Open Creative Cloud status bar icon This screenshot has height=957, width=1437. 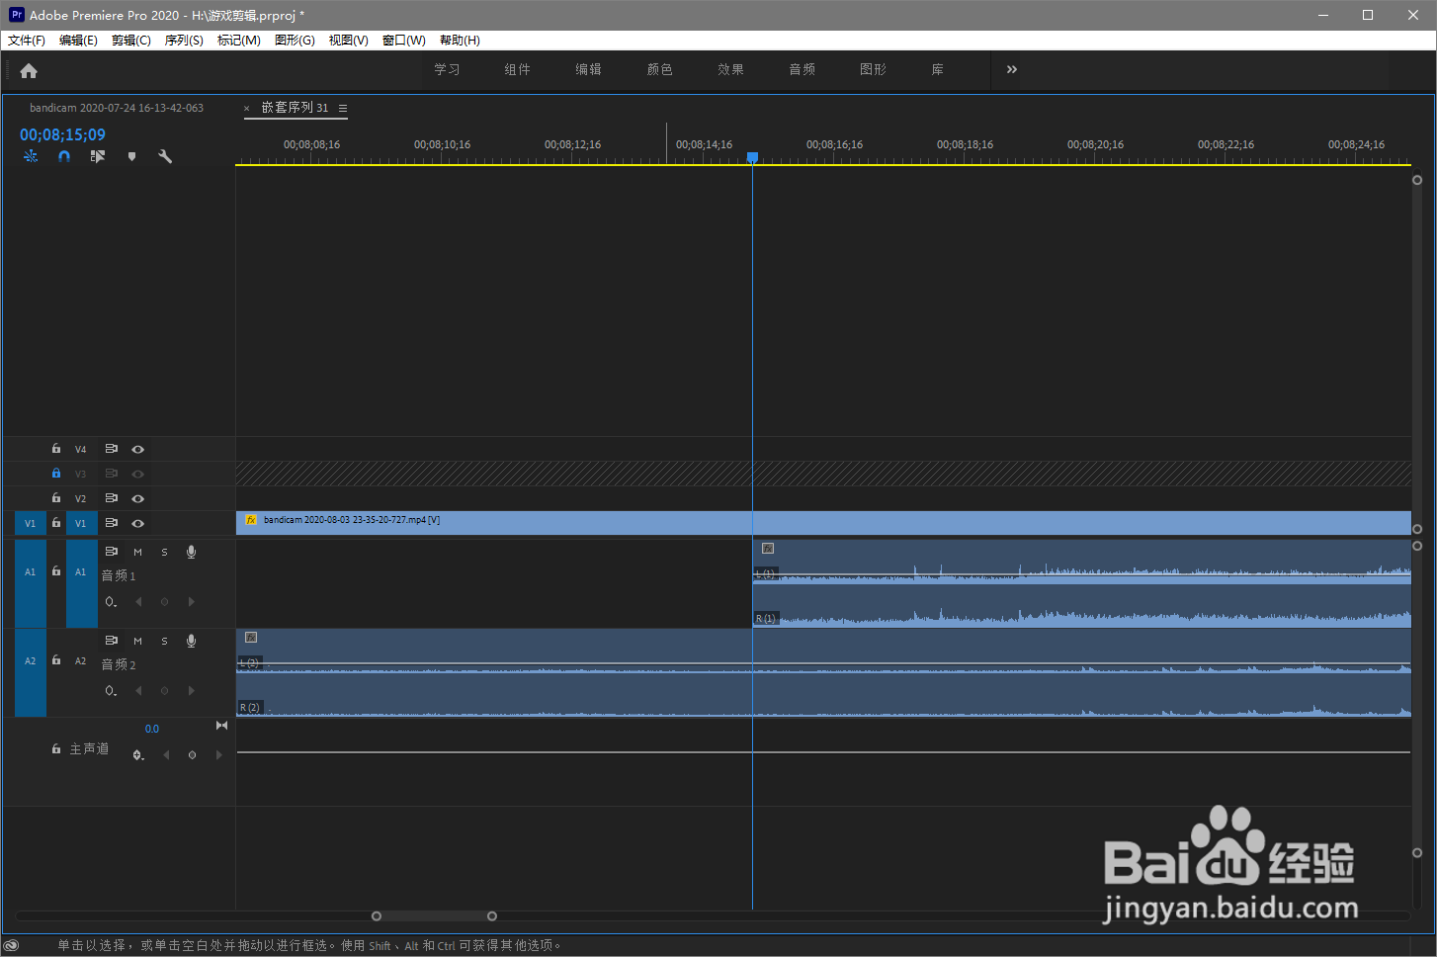click(12, 945)
